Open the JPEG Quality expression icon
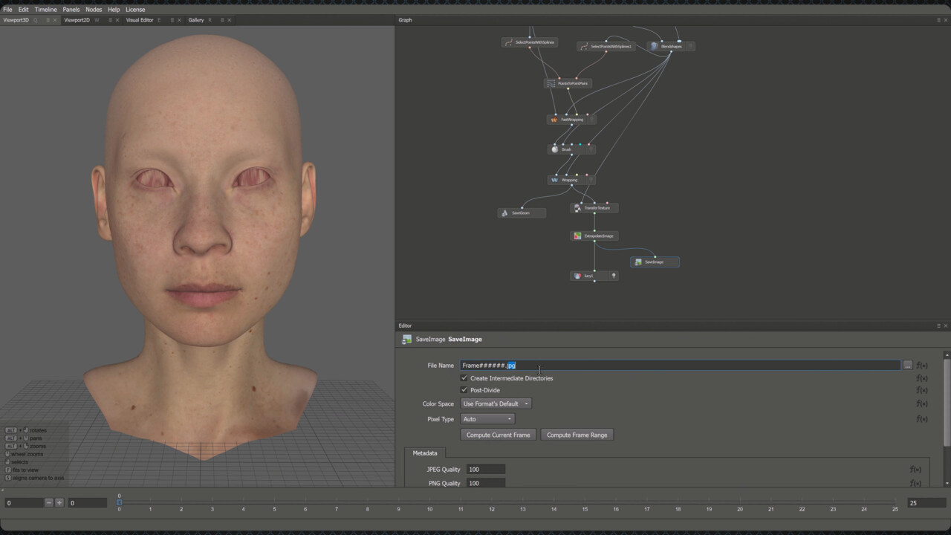The height and width of the screenshot is (535, 951). point(915,470)
